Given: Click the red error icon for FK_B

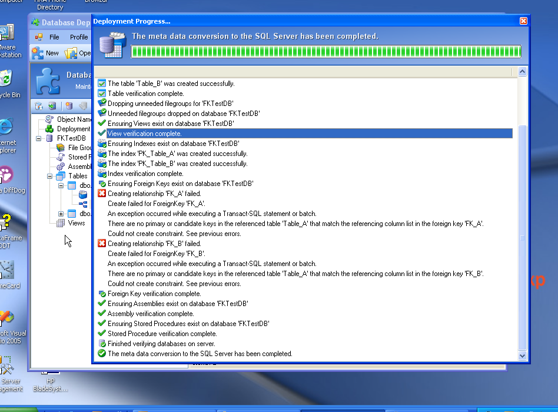Looking at the screenshot, I should point(102,244).
